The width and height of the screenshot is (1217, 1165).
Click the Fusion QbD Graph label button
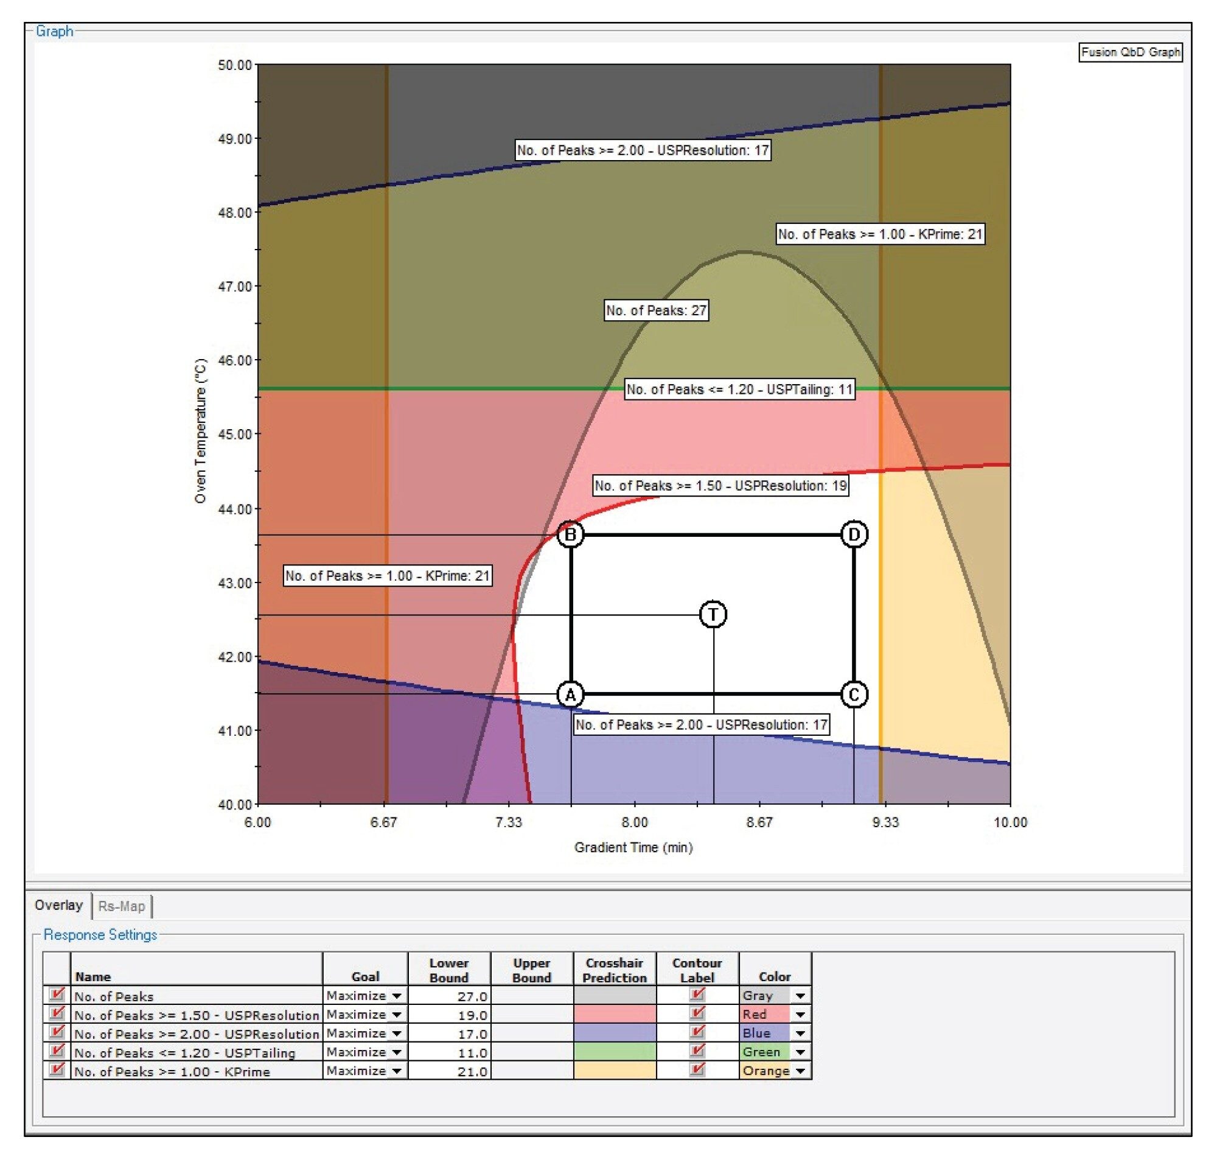coord(1130,52)
